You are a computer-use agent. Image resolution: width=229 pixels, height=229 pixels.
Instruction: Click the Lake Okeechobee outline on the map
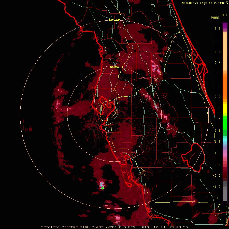[x=193, y=158]
